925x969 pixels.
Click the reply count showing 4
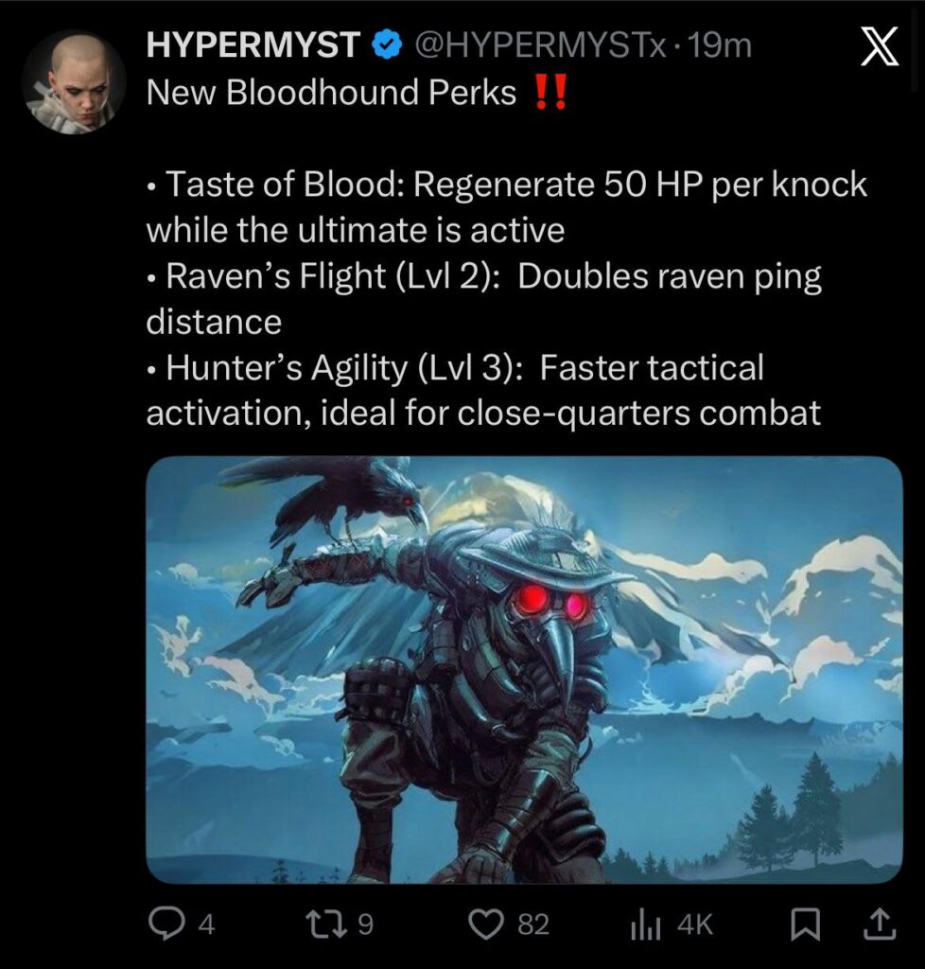207,925
